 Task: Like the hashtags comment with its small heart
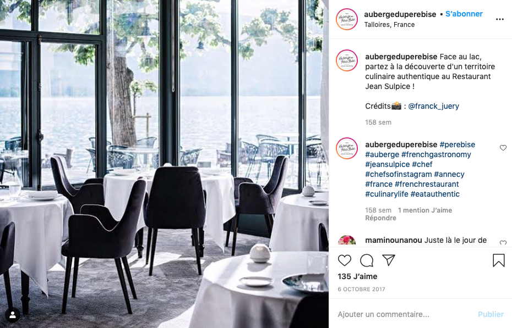(503, 148)
